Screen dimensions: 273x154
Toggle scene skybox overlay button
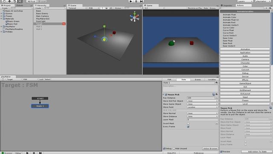(x=107, y=8)
